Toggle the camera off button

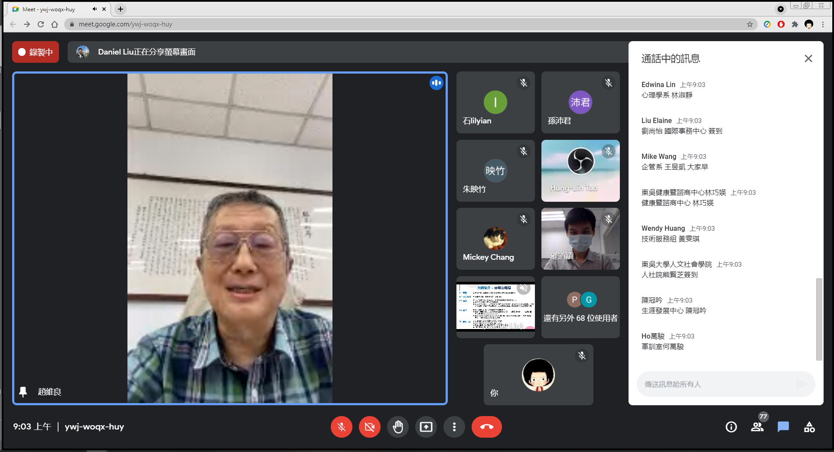point(369,427)
